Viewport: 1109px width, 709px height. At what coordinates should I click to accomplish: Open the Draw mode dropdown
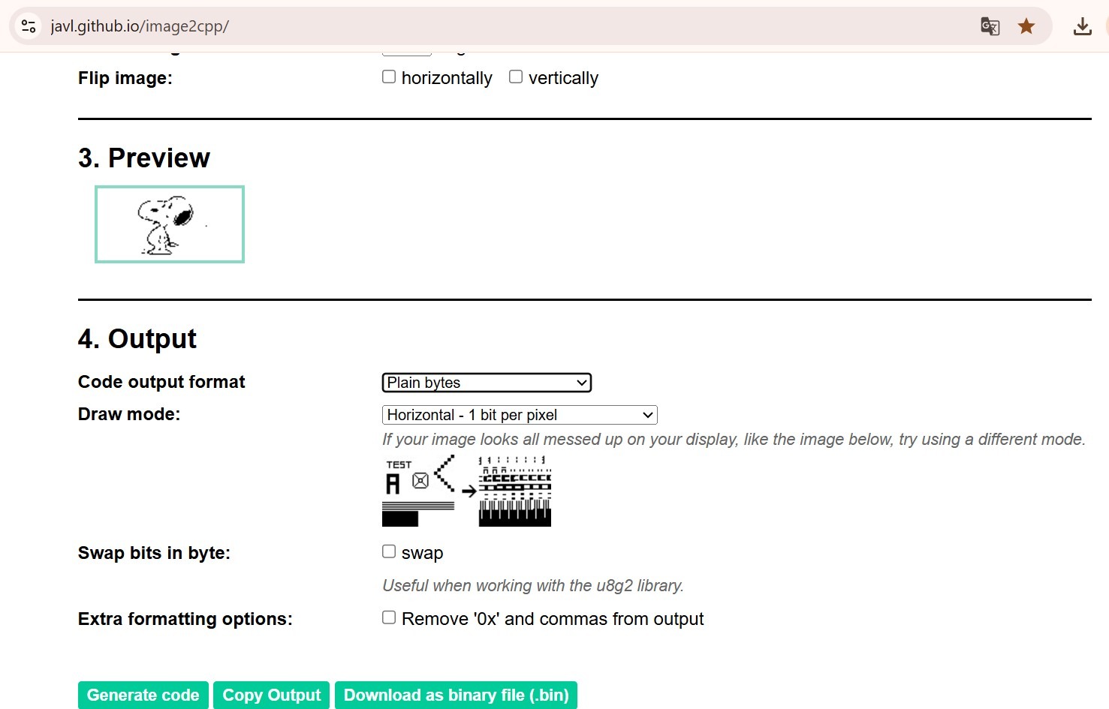click(520, 415)
